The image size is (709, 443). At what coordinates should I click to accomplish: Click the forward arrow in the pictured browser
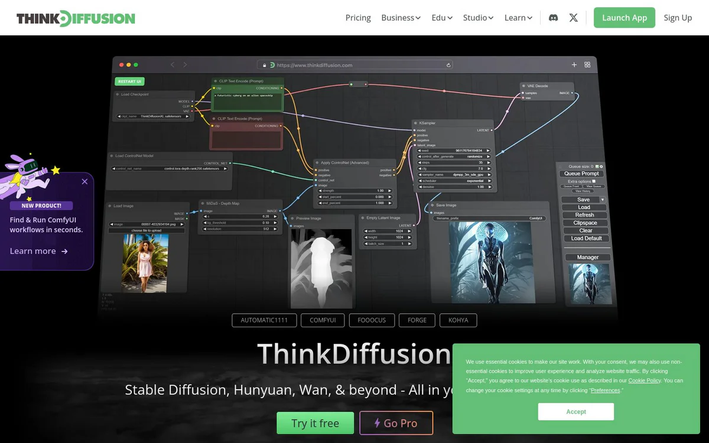[x=185, y=64]
